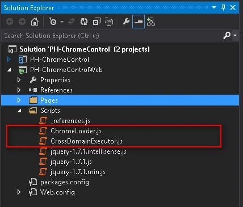The width and height of the screenshot is (243, 207).
Task: Expand the Pages folder
Action: click(19, 100)
